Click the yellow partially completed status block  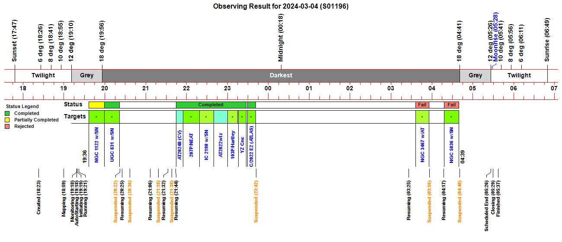click(x=96, y=105)
